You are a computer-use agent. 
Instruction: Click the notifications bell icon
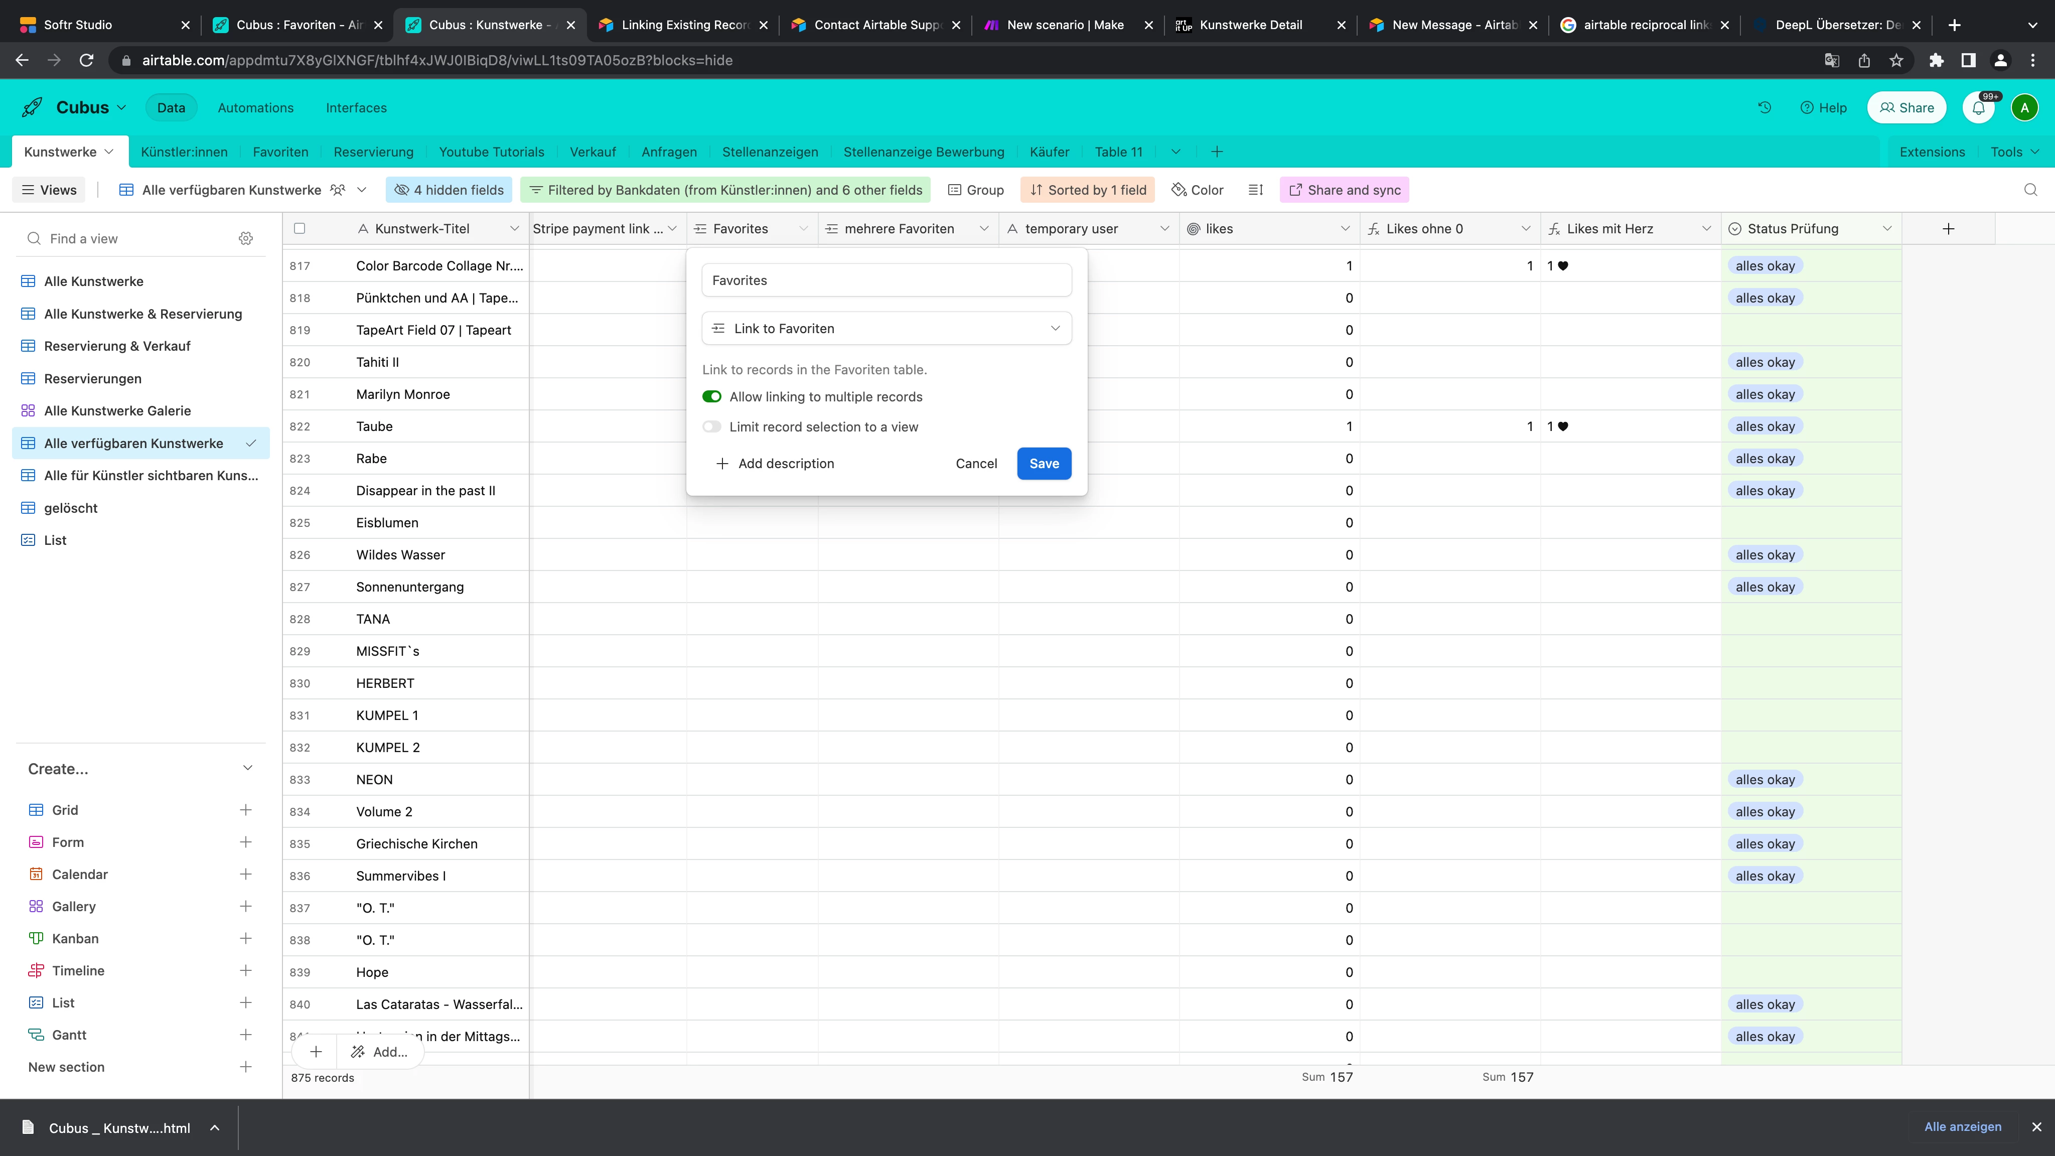(1978, 108)
